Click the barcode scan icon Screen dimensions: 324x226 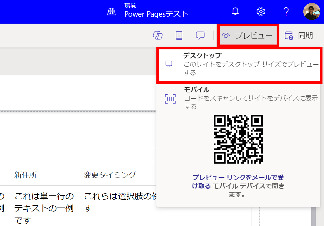(170, 99)
